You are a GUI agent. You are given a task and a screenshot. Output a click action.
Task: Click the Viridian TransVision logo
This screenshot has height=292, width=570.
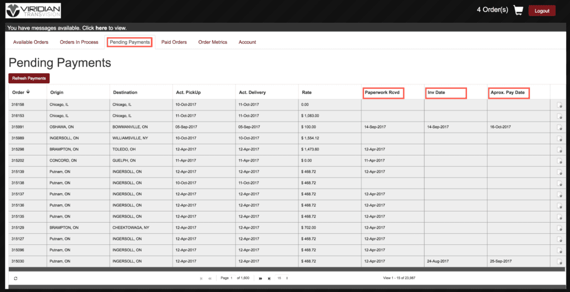[33, 11]
